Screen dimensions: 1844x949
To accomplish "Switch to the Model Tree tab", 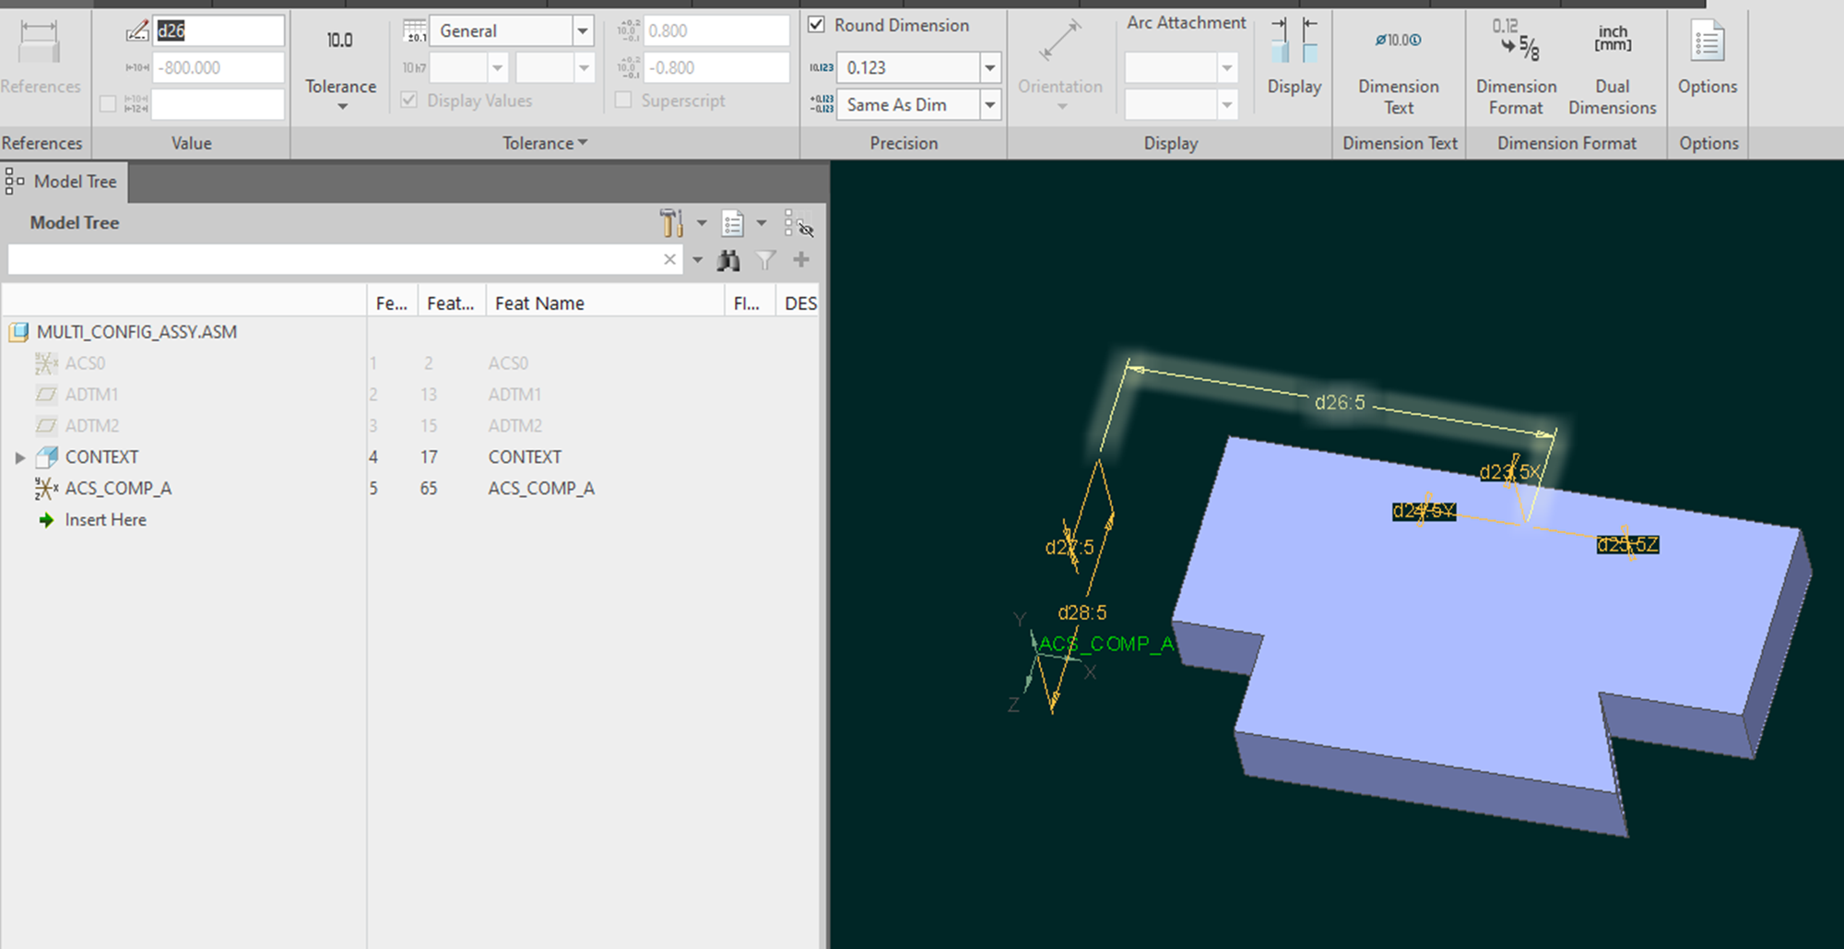I will coord(62,181).
